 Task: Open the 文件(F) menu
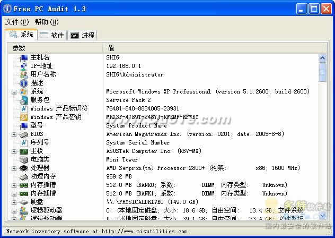[17, 22]
